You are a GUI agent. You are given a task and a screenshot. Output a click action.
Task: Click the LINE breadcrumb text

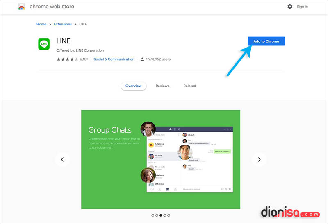(83, 24)
